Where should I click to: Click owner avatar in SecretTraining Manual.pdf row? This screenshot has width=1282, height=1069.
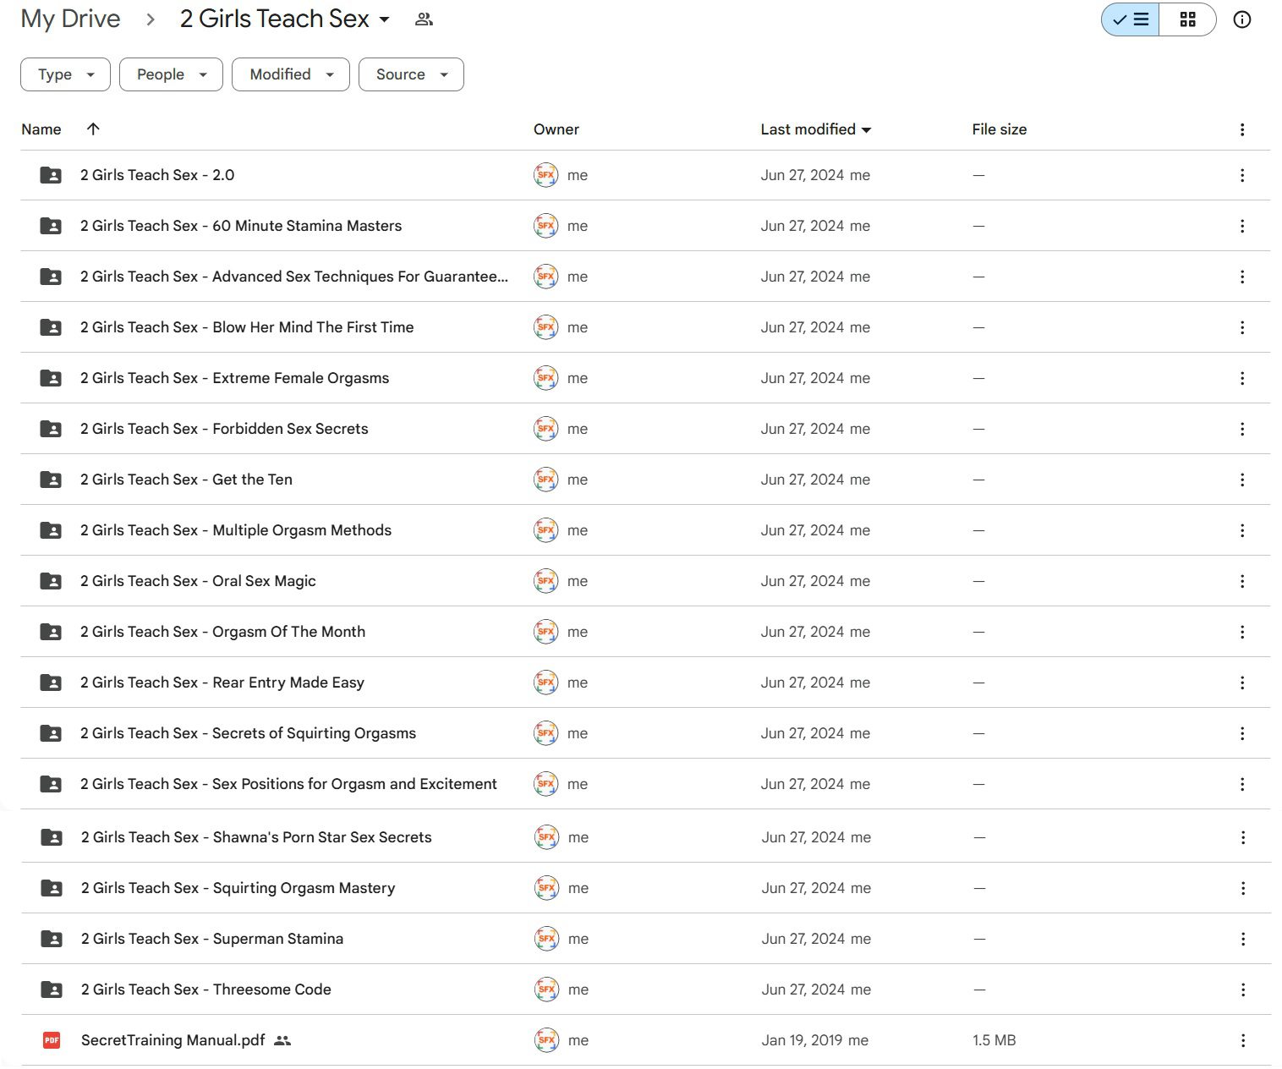click(547, 1040)
